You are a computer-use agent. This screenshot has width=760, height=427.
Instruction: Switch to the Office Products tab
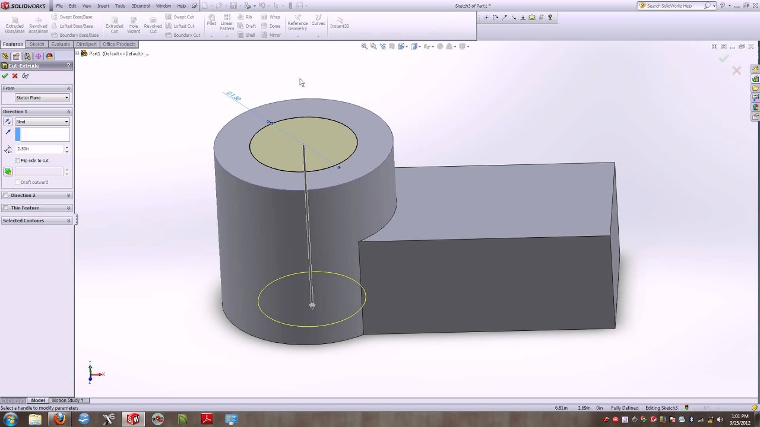click(119, 44)
